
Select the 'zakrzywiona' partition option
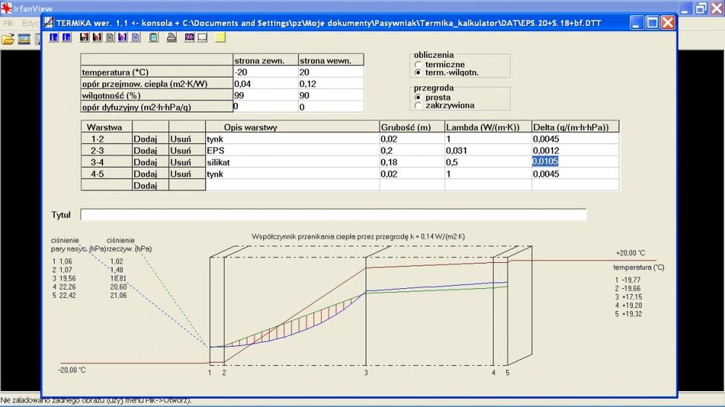click(418, 106)
